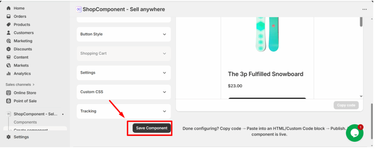
Task: Click the Settings gear icon
Action: click(8, 137)
